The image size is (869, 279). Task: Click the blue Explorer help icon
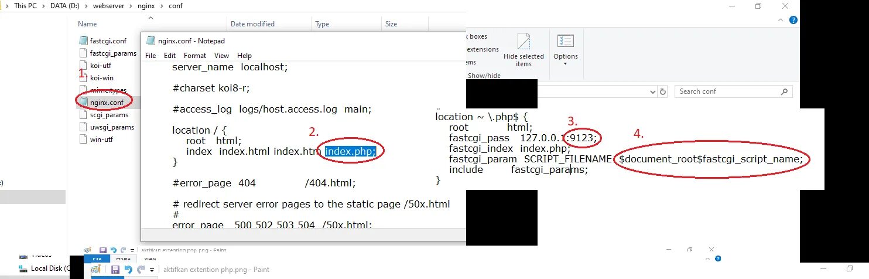click(x=793, y=20)
